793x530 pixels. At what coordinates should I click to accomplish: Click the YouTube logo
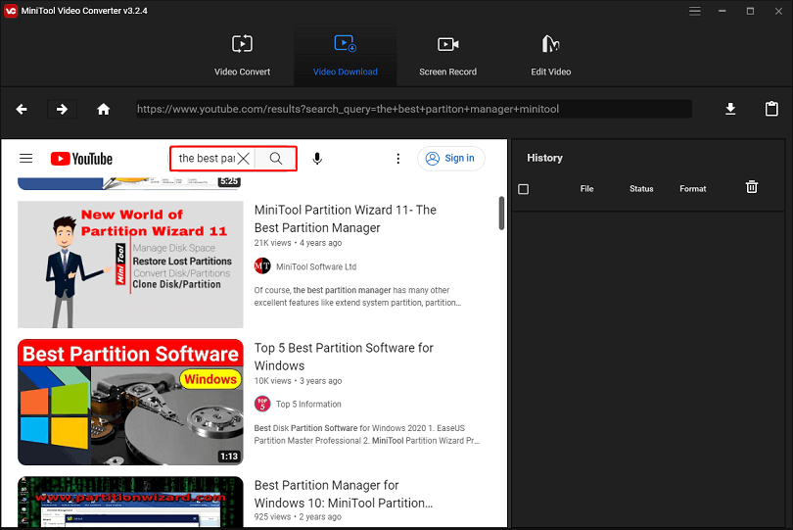tap(81, 159)
